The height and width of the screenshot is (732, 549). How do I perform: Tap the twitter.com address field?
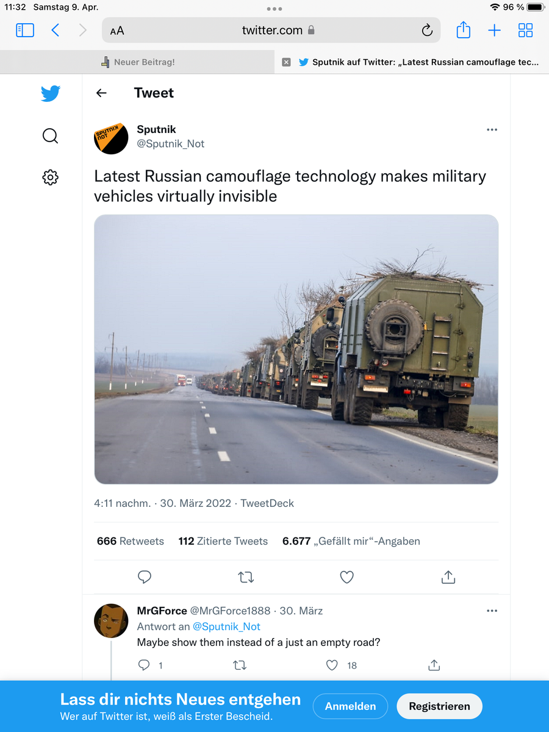point(271,30)
